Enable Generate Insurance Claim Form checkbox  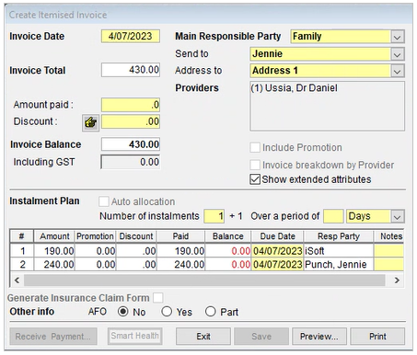(x=158, y=298)
